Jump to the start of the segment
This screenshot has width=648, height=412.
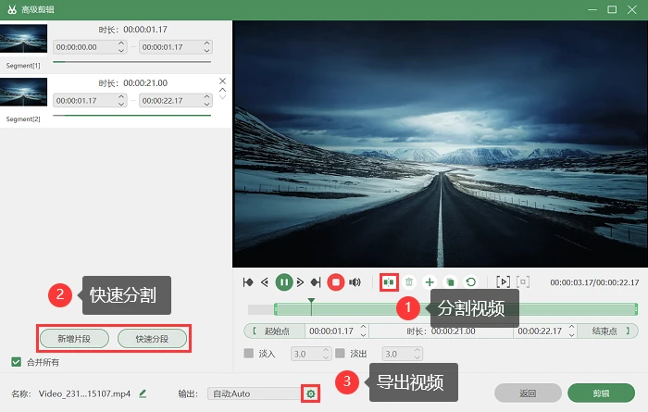248,282
